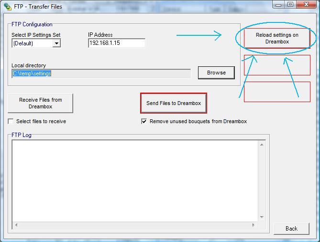Click the FTP application icon in title bar
The height and width of the screenshot is (242, 320).
8,7
